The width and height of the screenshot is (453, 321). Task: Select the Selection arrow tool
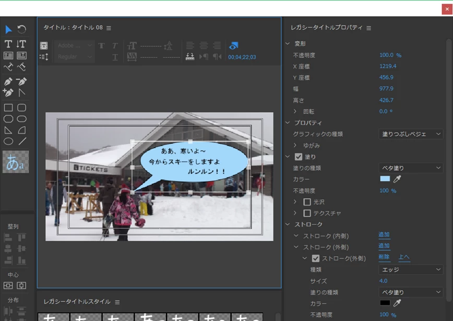(8, 29)
